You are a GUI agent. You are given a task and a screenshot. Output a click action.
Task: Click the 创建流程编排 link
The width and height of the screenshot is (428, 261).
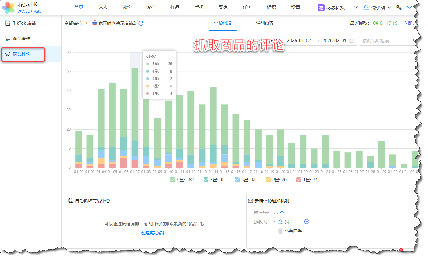[154, 233]
